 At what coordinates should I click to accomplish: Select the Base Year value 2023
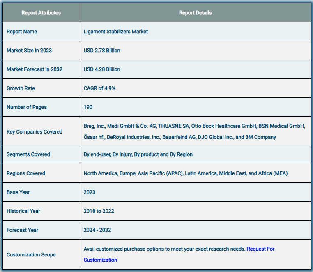pyautogui.click(x=90, y=192)
